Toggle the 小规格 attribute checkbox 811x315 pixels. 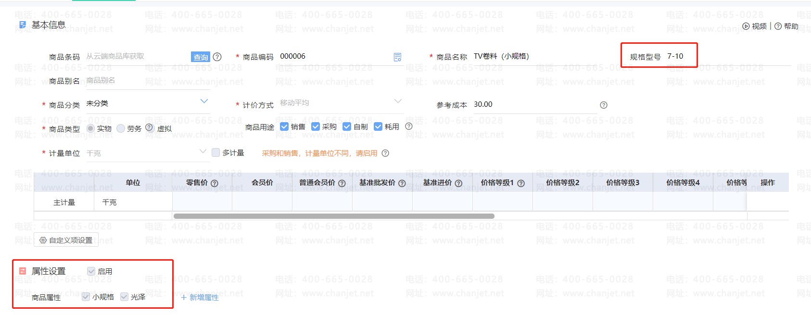[86, 297]
